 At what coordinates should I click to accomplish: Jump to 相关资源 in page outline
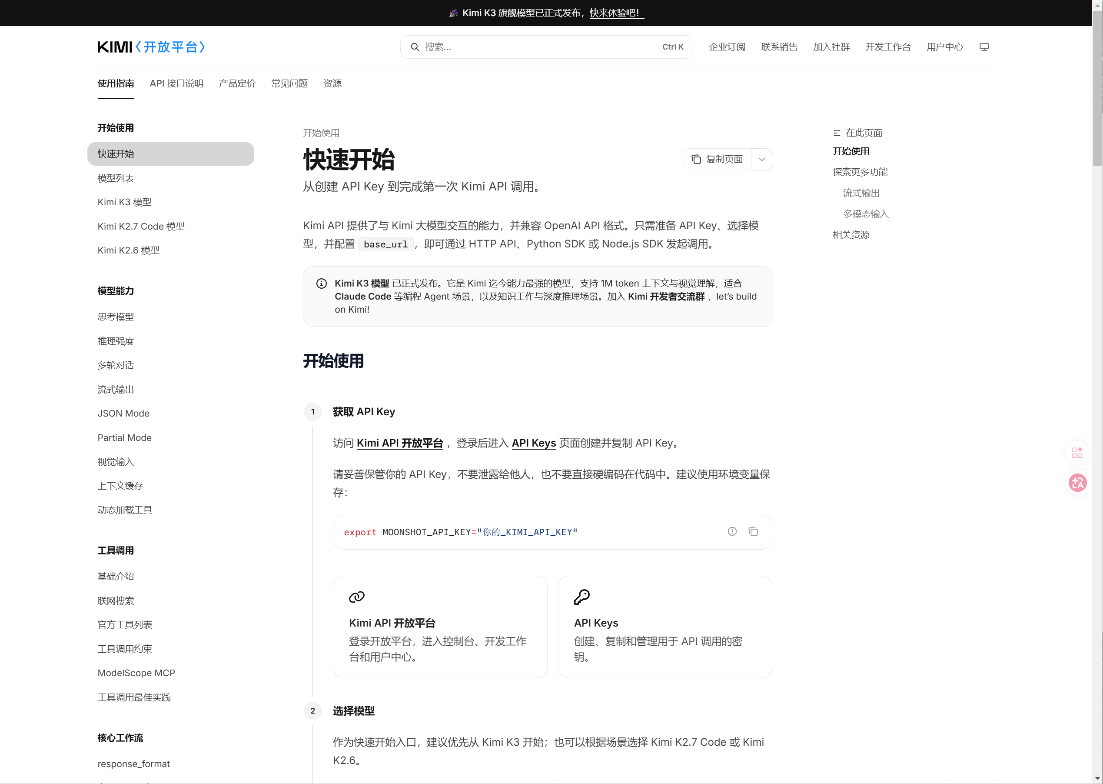(851, 235)
